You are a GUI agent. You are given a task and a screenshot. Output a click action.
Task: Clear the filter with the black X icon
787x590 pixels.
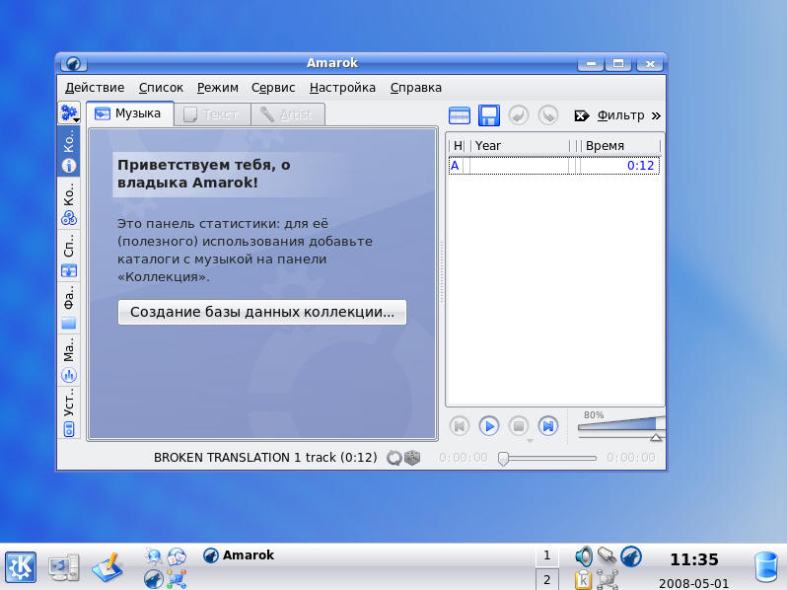[x=581, y=116]
